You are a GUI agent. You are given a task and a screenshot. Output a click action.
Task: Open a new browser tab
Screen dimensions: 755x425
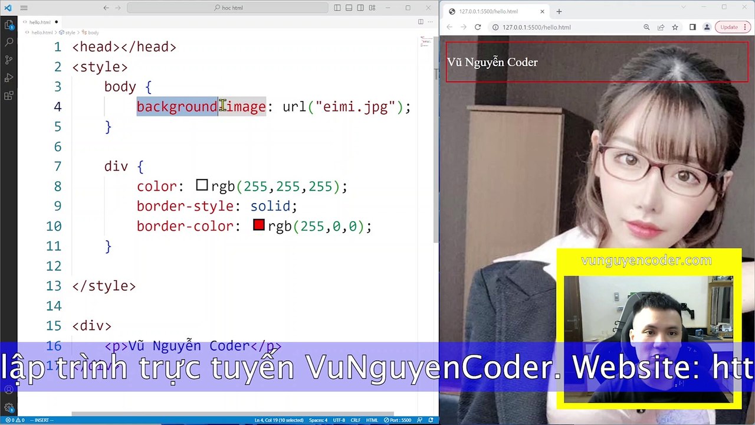pos(559,11)
